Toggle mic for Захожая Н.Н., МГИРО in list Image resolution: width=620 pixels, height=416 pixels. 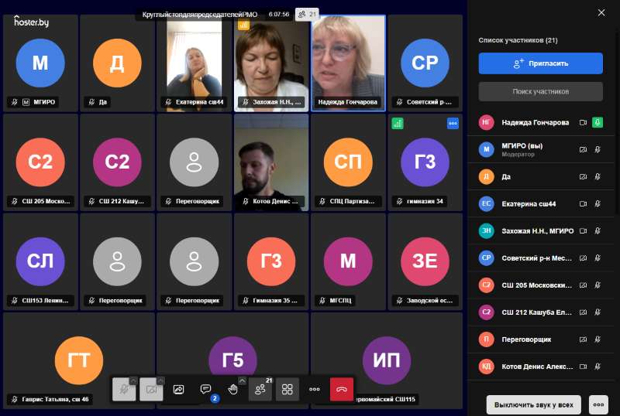coord(598,231)
